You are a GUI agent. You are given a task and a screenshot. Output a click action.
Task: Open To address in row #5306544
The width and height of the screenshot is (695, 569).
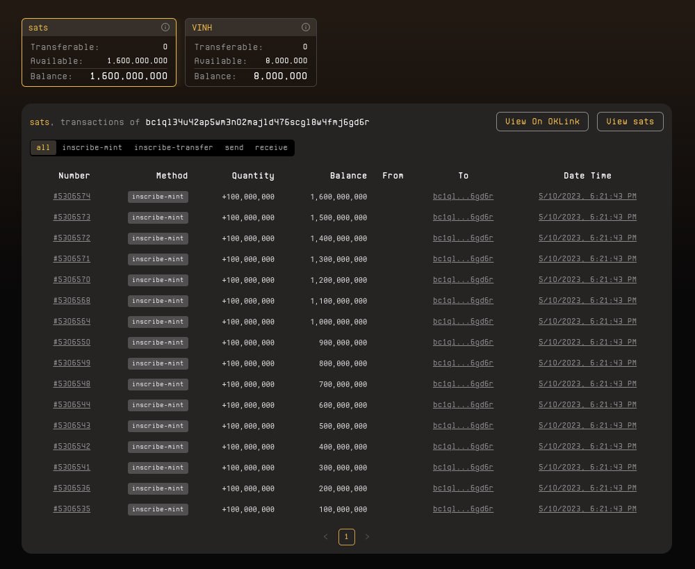[x=463, y=404]
